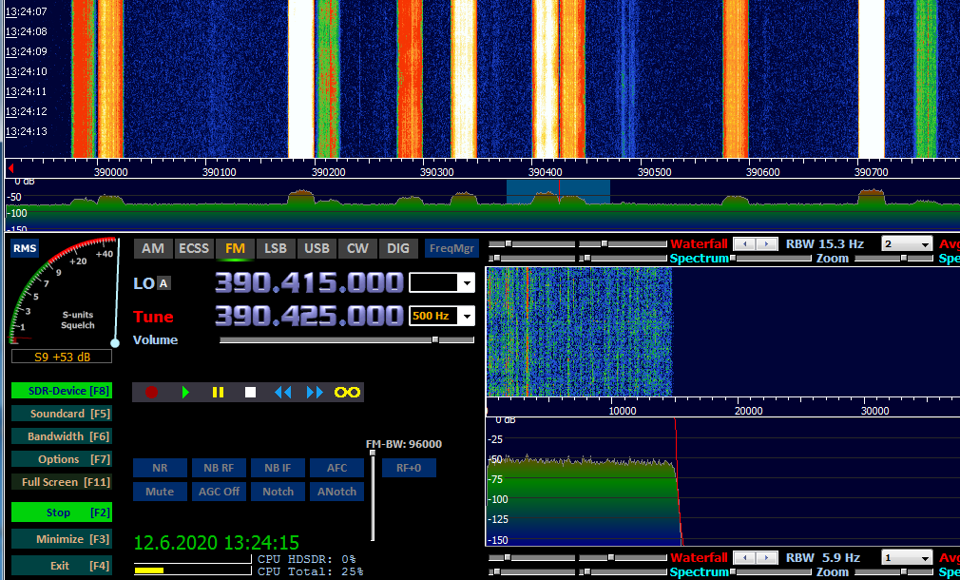Open the FreqMgr frequency manager

(x=451, y=248)
